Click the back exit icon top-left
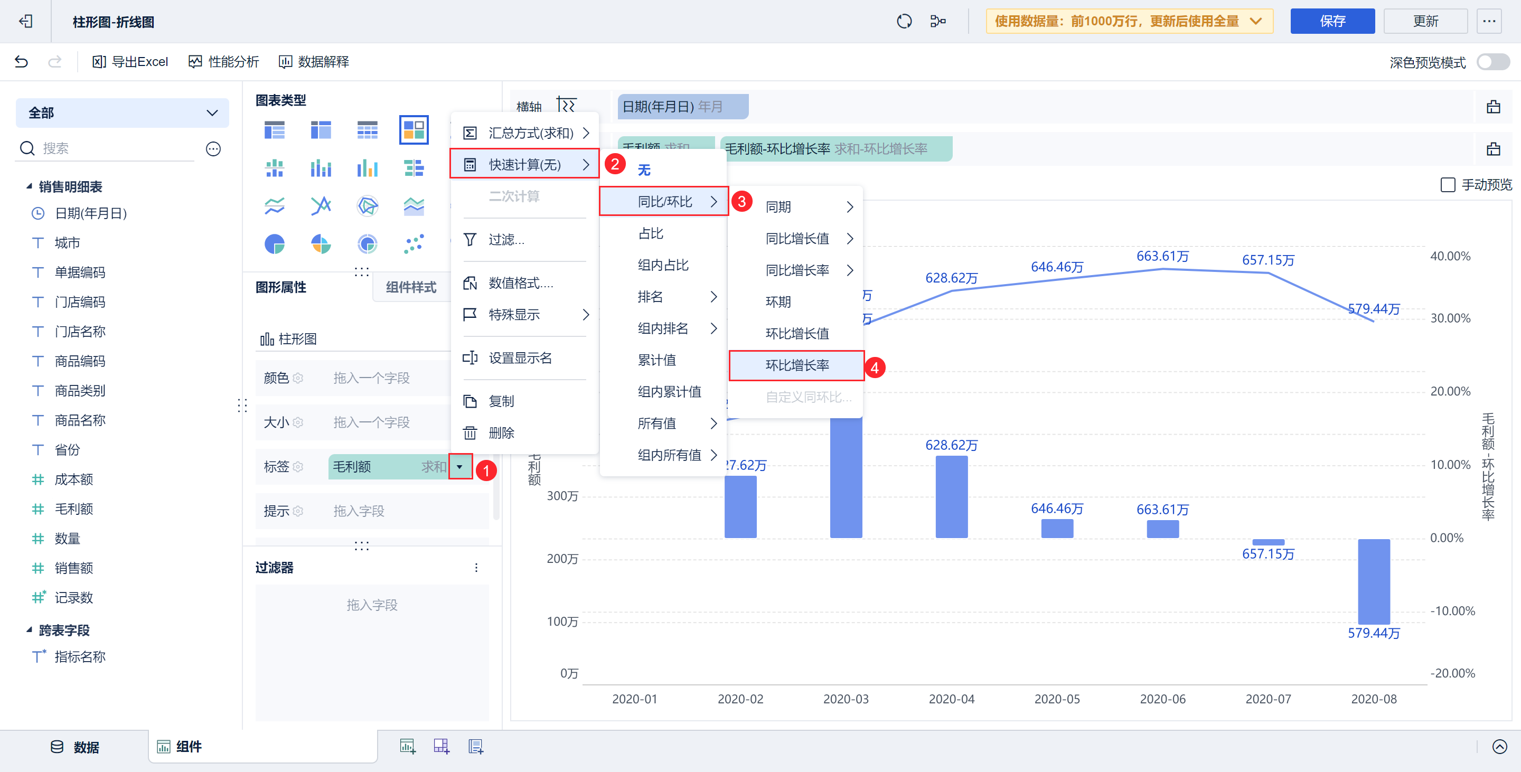The width and height of the screenshot is (1521, 772). click(x=25, y=22)
